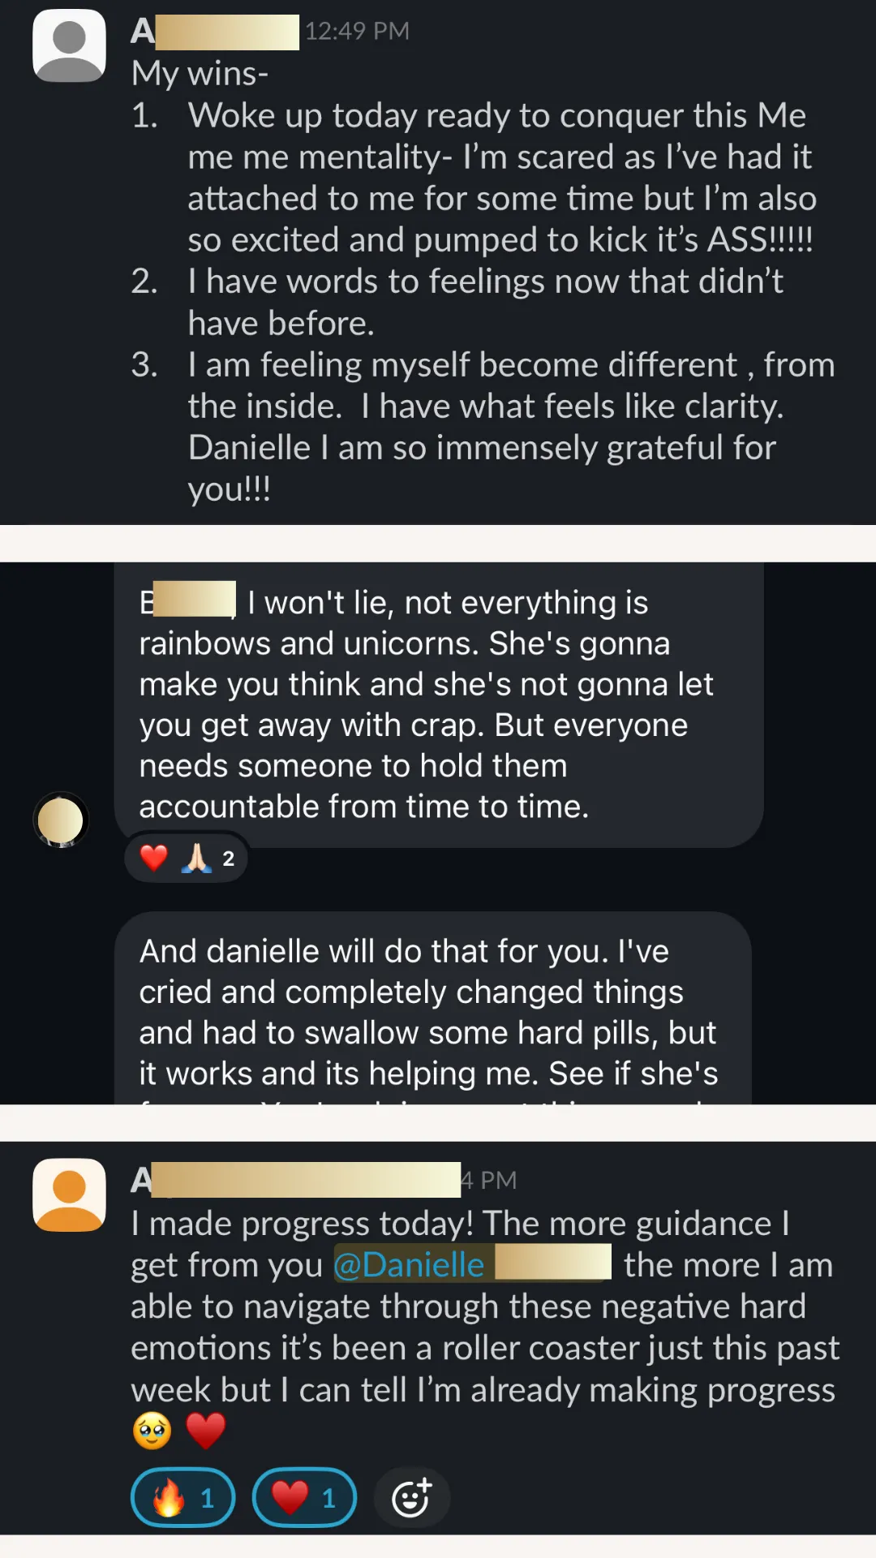Click the 12:49 PM message timestamp
Viewport: 876px width, 1558px height.
pos(357,31)
